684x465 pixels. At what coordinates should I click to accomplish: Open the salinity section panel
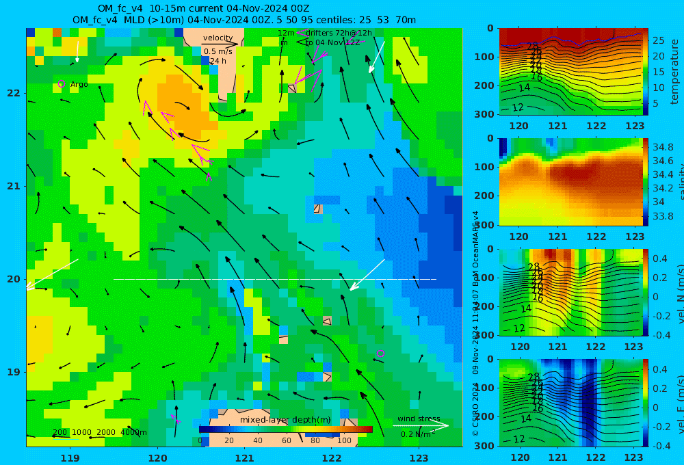point(570,182)
